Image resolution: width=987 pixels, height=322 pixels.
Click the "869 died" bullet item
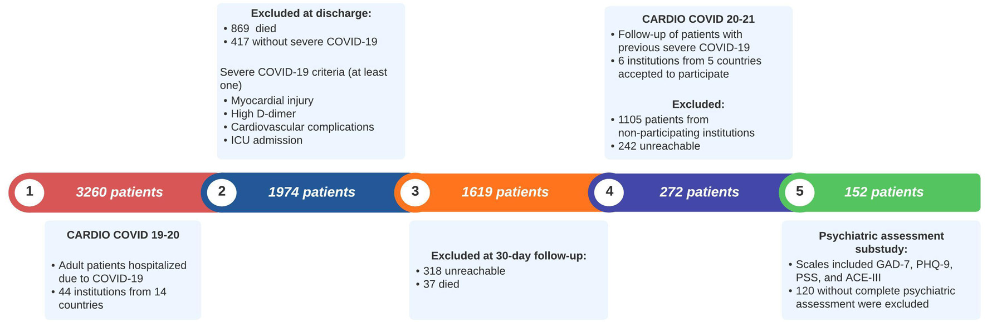[253, 28]
